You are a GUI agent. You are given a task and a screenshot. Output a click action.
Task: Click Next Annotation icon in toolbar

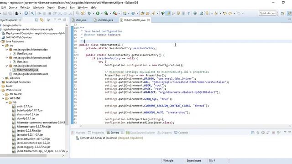(x=208, y=13)
